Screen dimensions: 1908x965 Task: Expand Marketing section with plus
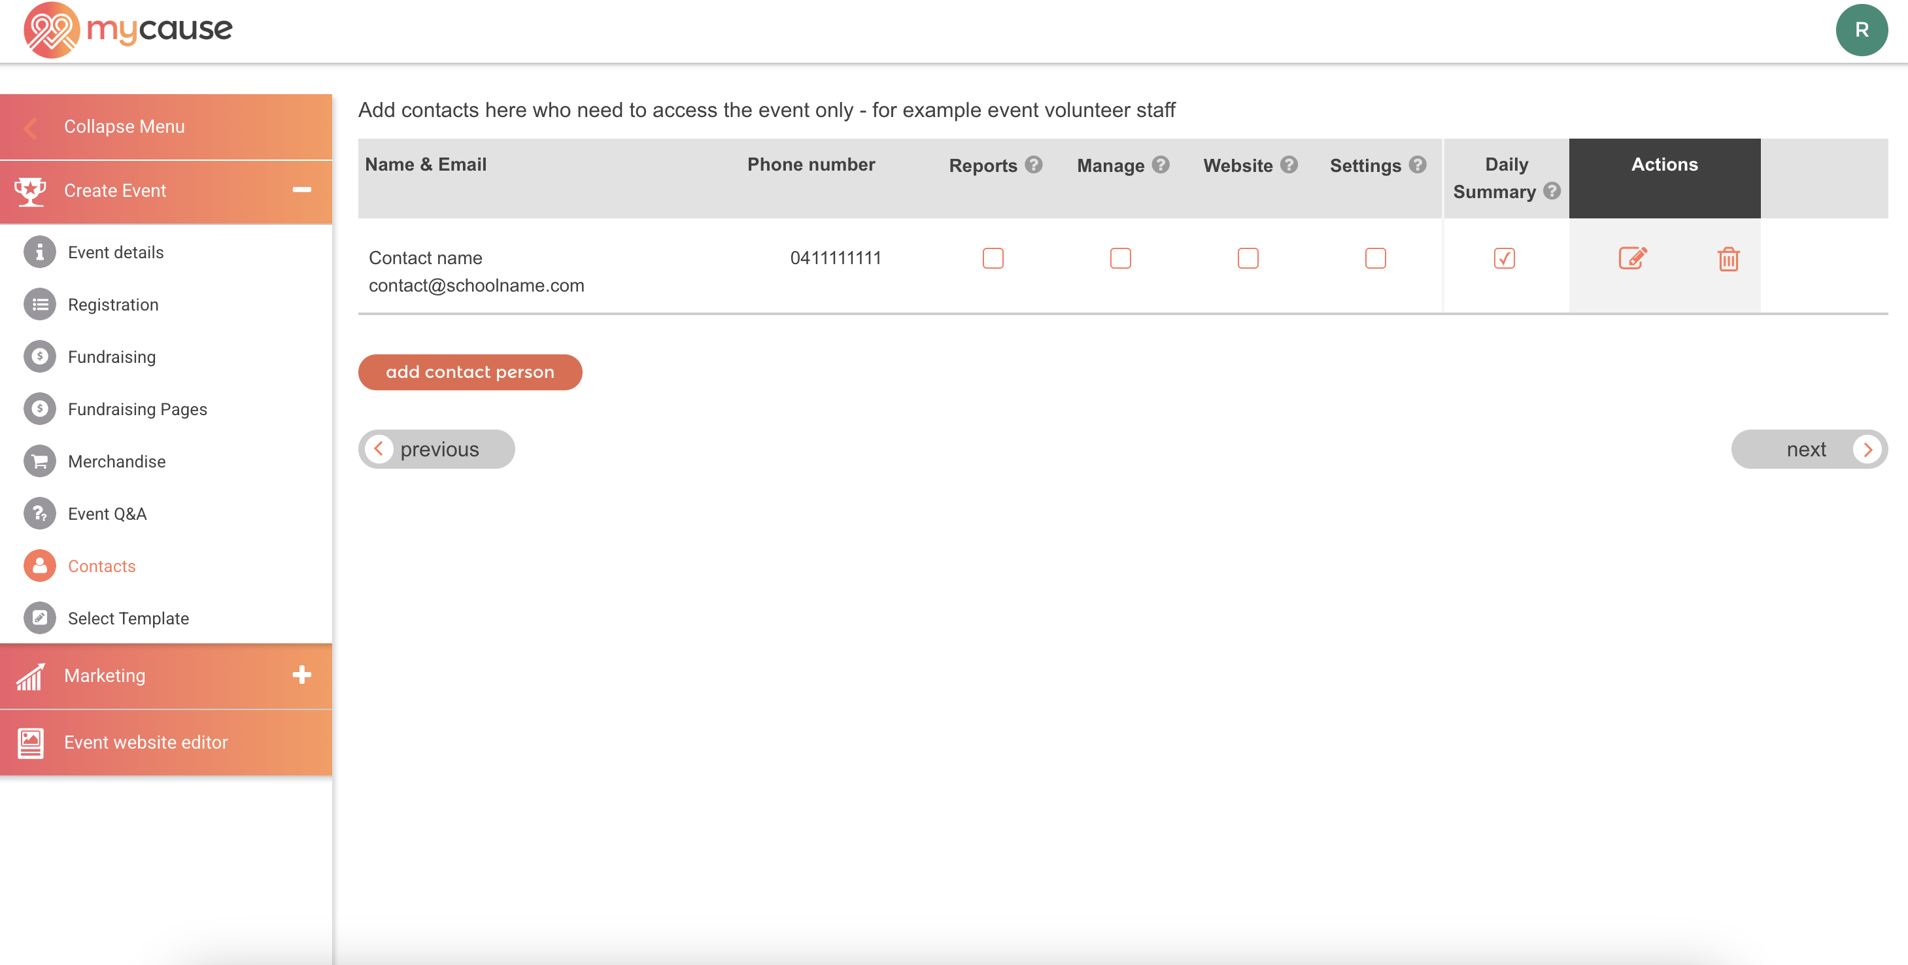pos(301,675)
